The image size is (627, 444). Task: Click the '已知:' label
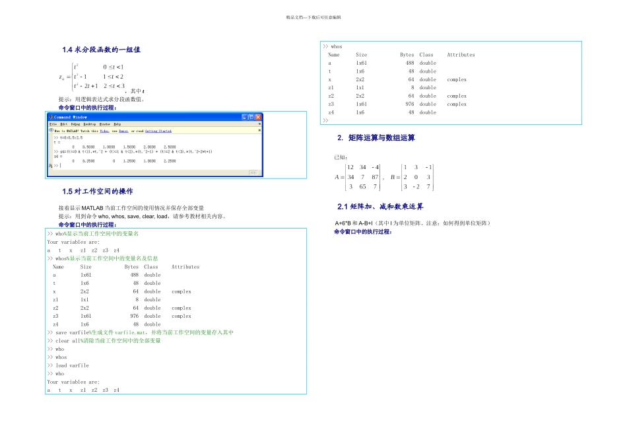[x=341, y=157]
